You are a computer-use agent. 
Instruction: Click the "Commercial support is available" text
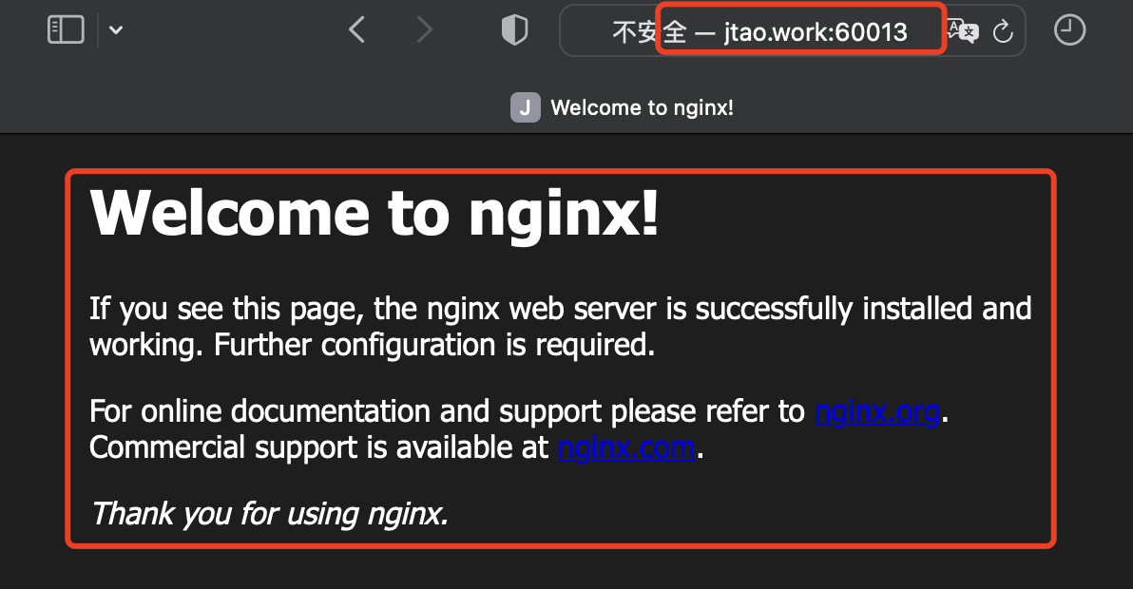[x=319, y=446]
